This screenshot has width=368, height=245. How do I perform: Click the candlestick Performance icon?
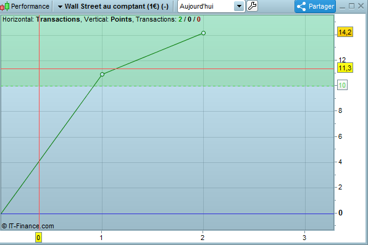click(5, 6)
